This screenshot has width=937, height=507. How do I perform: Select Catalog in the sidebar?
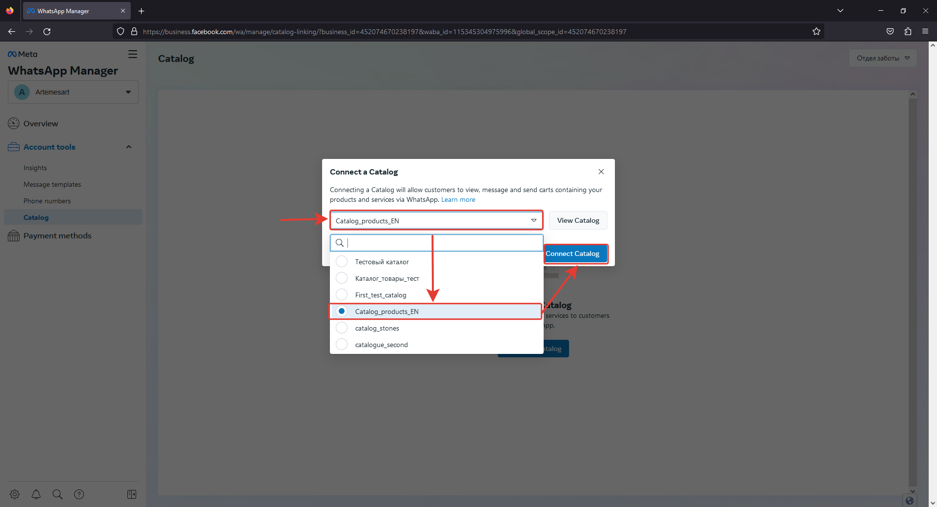[x=73, y=217]
